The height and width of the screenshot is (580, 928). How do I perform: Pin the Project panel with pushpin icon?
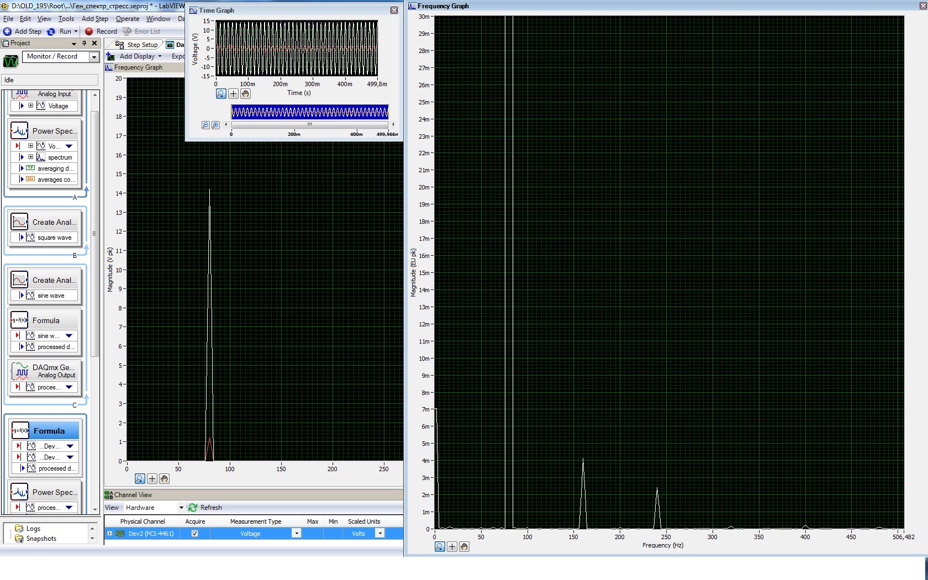[84, 43]
